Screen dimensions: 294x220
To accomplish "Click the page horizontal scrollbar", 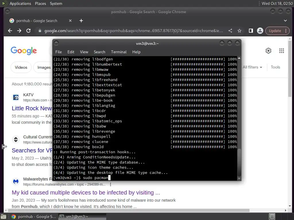I will click(128, 211).
